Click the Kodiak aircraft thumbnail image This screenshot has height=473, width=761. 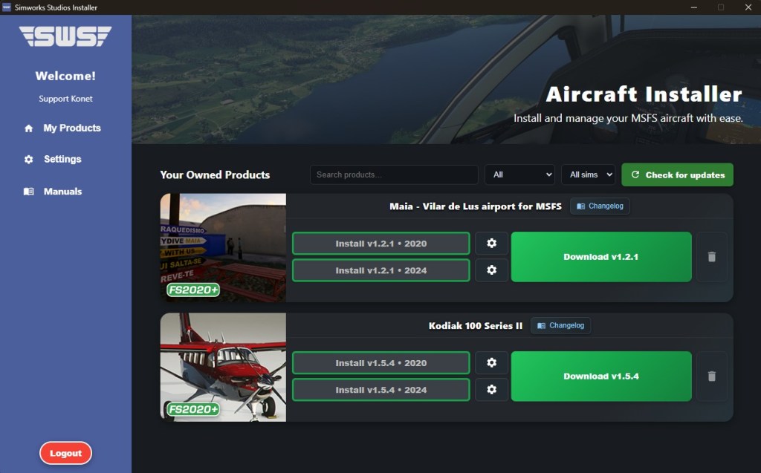pyautogui.click(x=223, y=368)
